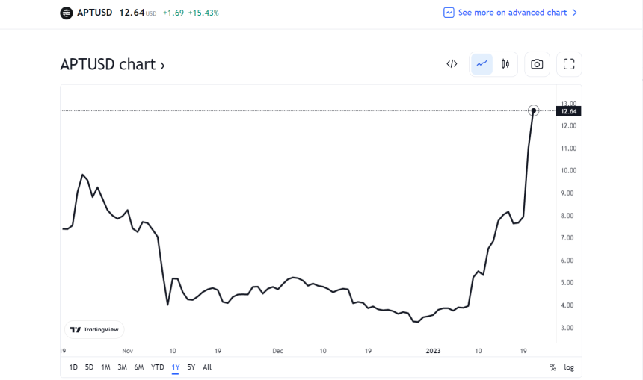Click the embed code icon
This screenshot has width=643, height=380.
(452, 64)
